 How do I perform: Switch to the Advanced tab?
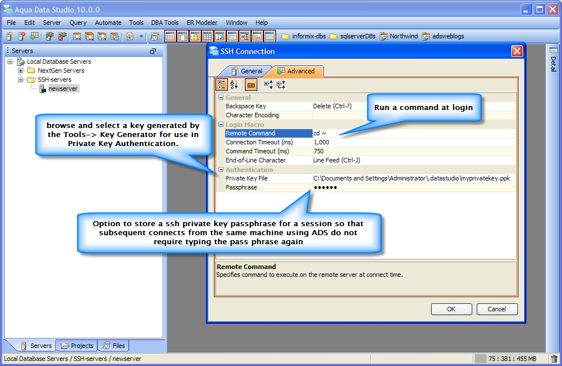pos(296,71)
